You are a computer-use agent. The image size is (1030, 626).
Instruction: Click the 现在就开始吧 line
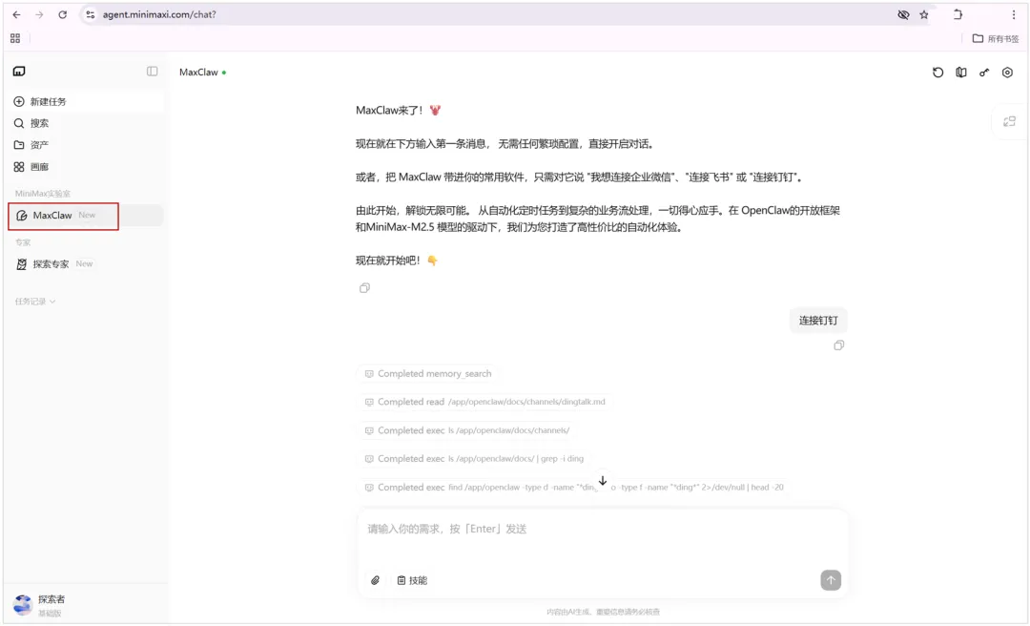(x=397, y=261)
